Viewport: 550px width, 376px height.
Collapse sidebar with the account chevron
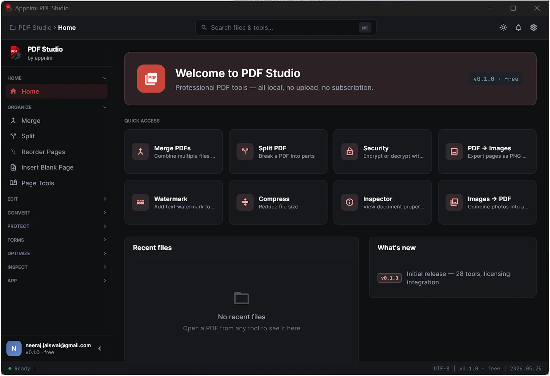tap(100, 349)
